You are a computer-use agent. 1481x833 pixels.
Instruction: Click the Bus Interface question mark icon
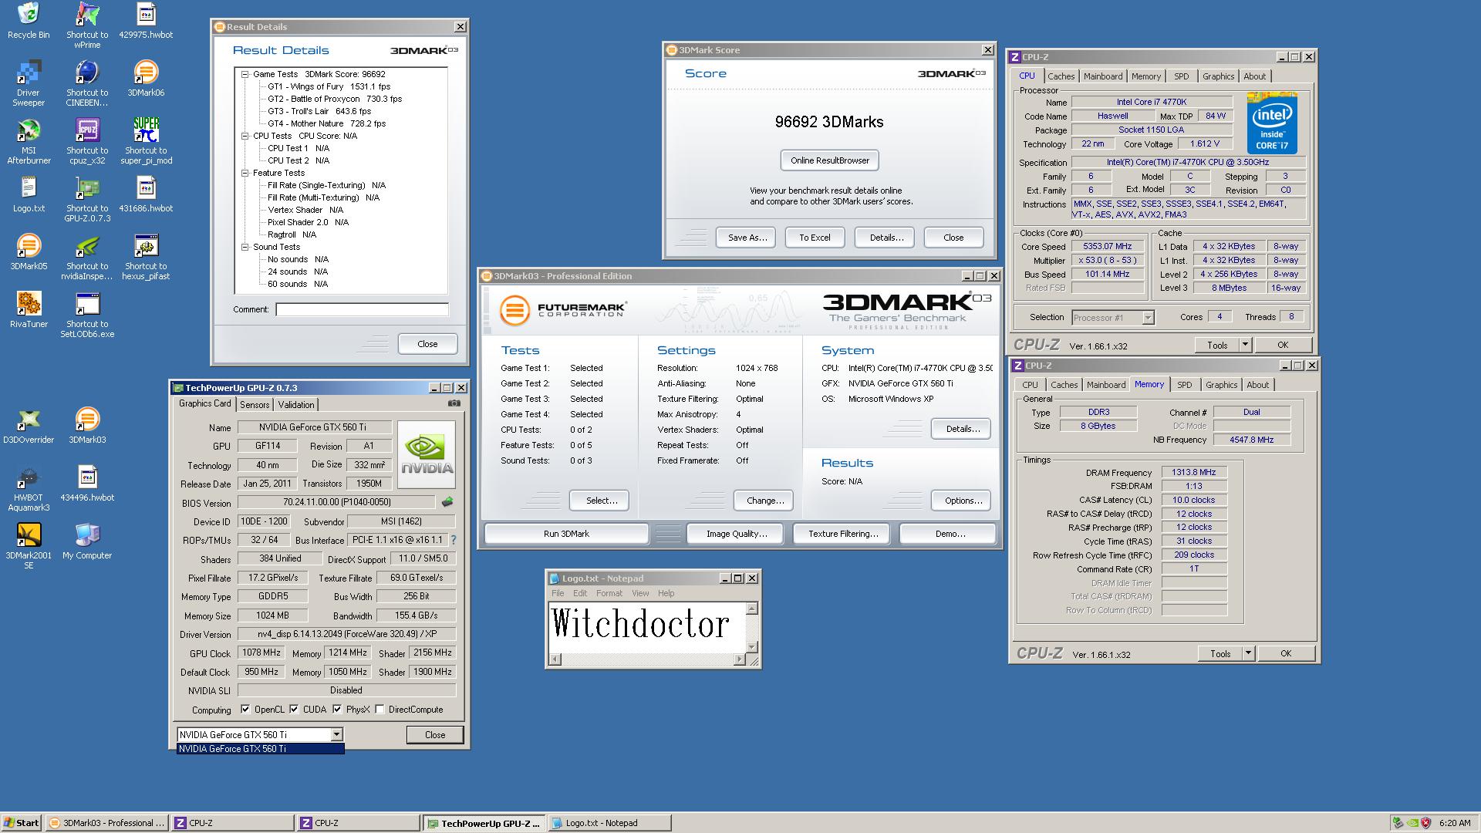click(454, 540)
